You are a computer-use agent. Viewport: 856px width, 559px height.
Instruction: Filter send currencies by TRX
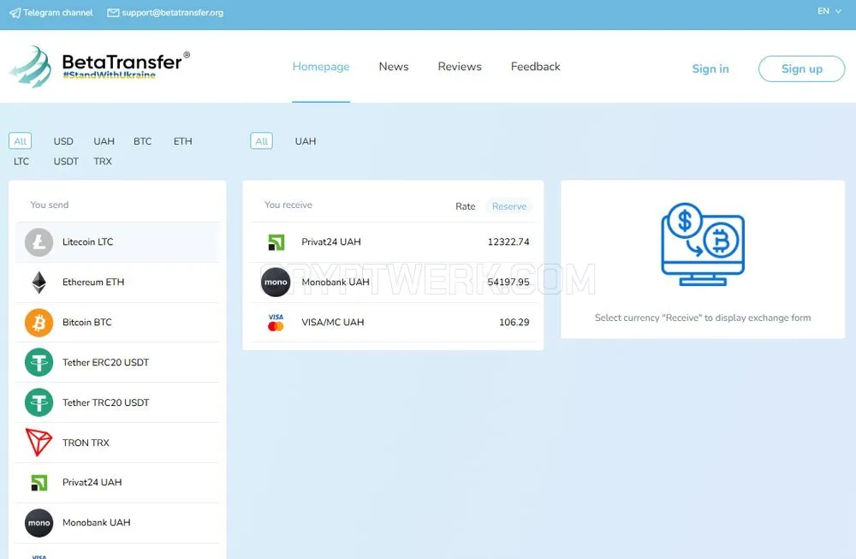point(103,162)
